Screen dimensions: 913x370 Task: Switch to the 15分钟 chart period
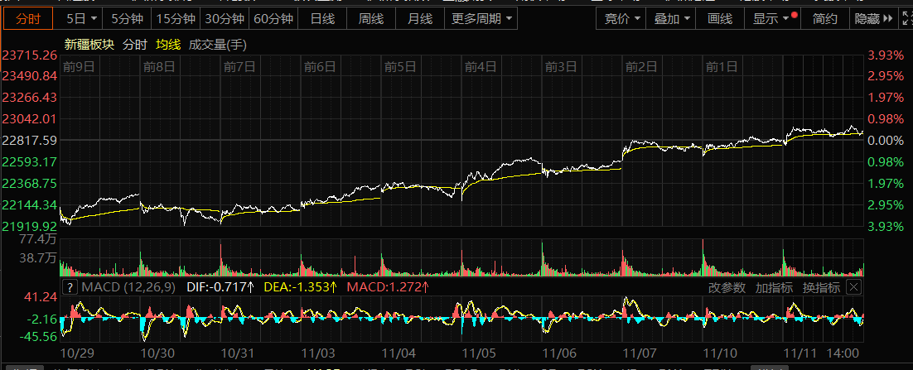pos(176,18)
